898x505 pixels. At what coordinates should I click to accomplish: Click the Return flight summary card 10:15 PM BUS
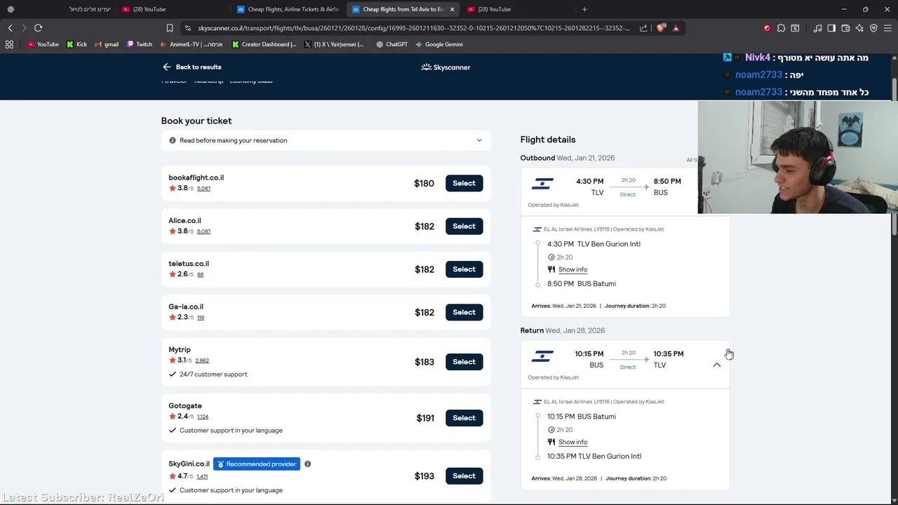tap(624, 365)
